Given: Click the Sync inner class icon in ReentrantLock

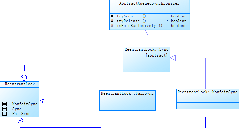Looking at the screenshot, I should click(4, 109).
